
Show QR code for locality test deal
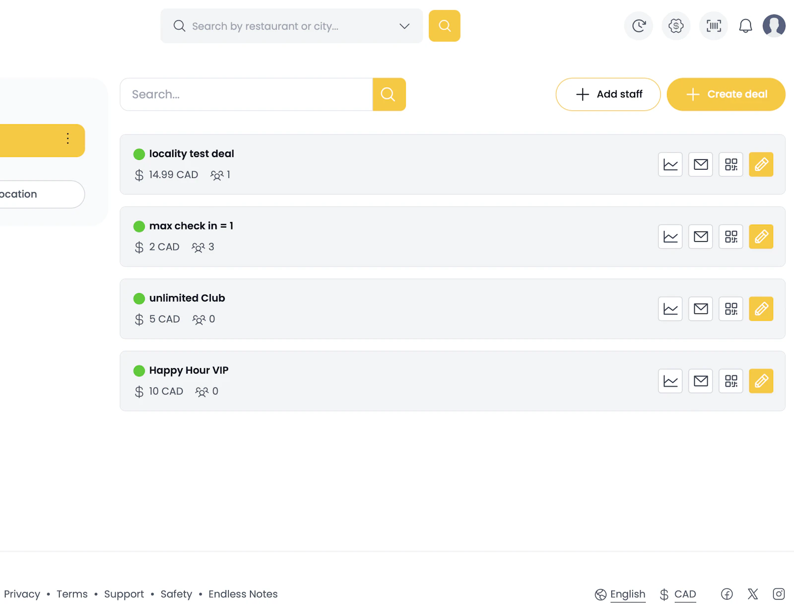730,164
